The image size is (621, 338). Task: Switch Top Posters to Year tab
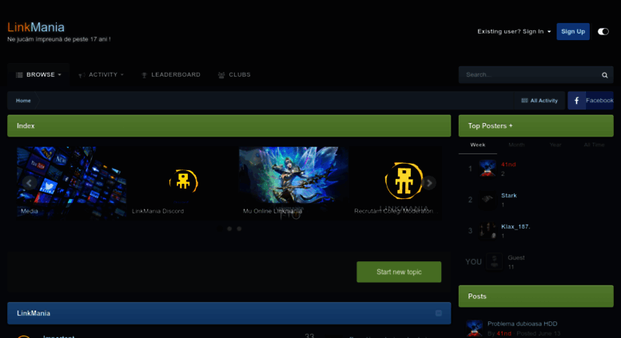tap(555, 145)
